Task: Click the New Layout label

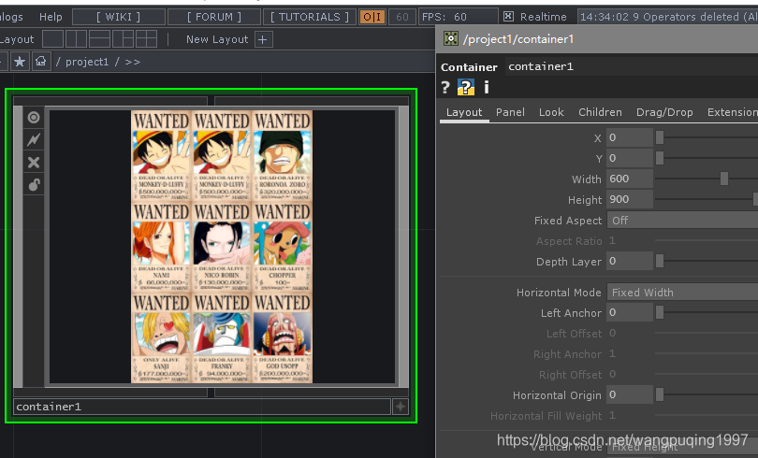Action: (217, 39)
